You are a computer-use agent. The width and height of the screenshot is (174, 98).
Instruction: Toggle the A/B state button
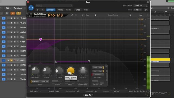(83, 15)
